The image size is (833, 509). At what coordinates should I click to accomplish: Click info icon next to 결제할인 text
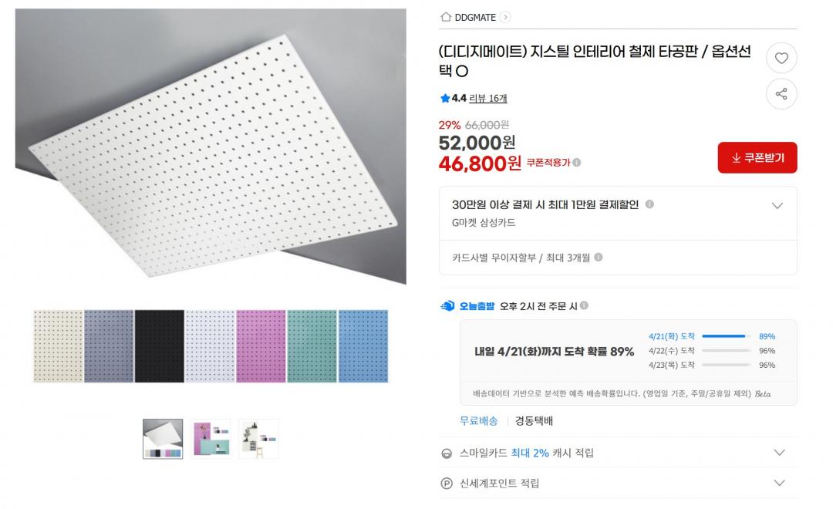pyautogui.click(x=649, y=204)
